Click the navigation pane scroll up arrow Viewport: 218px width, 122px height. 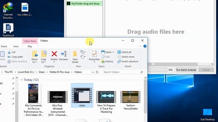(x=17, y=78)
